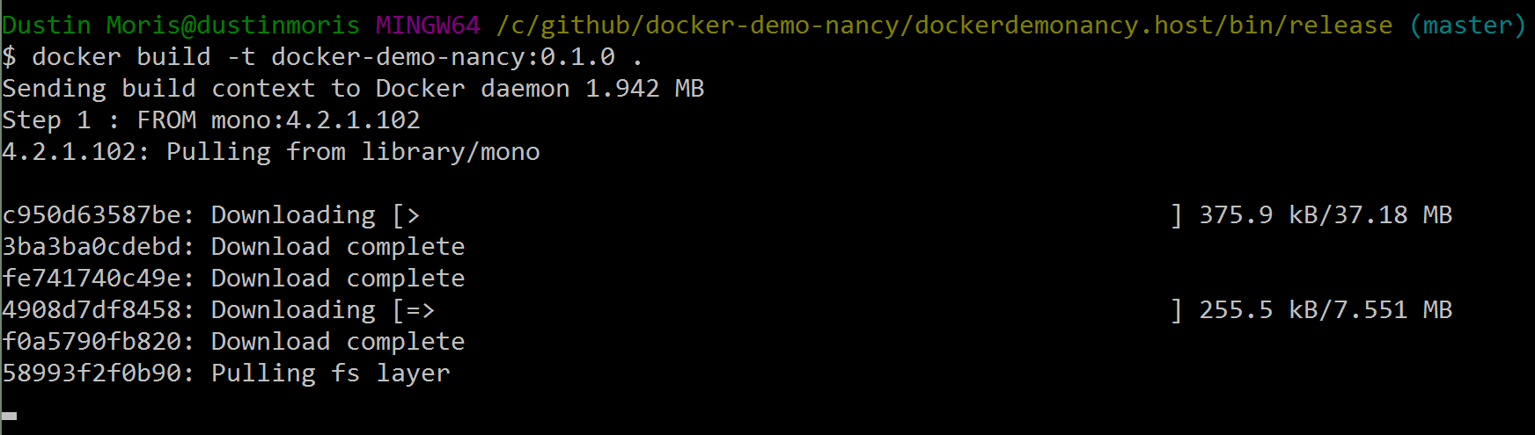
Task: Click the terminal cursor at the bottom
Action: coord(10,416)
